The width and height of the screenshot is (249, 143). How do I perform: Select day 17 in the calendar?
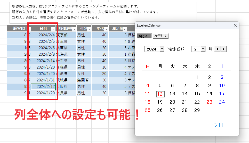(222, 94)
